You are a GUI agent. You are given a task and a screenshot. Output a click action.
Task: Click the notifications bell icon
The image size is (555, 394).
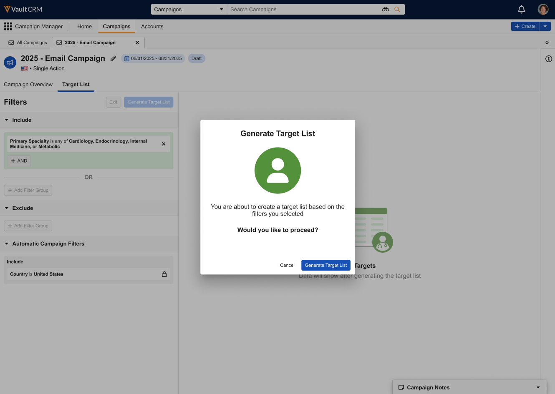(x=521, y=9)
